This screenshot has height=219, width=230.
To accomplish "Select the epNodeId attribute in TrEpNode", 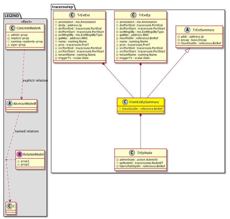I will (135, 163).
